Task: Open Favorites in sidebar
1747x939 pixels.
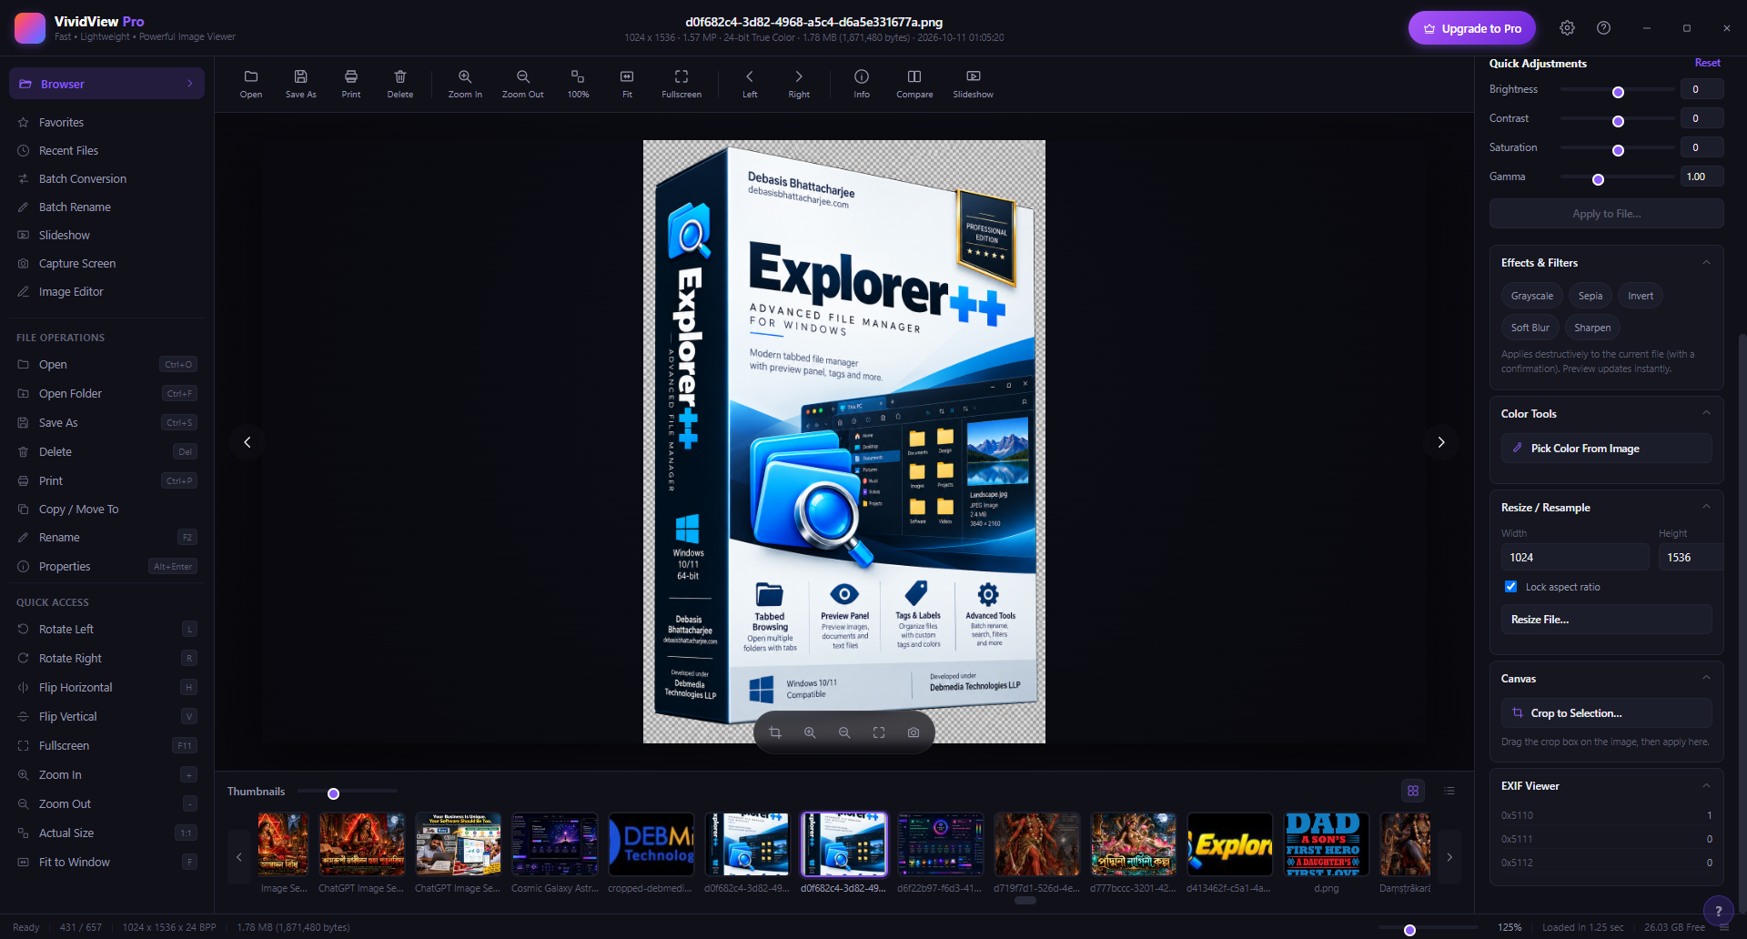Action: [106, 122]
